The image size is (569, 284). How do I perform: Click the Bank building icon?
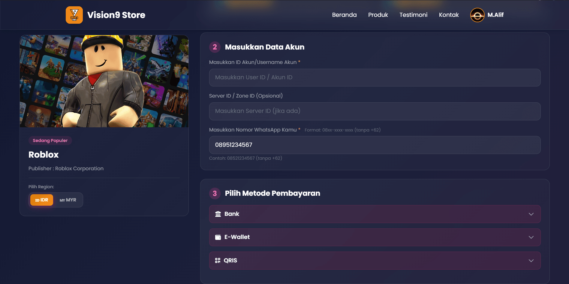218,214
